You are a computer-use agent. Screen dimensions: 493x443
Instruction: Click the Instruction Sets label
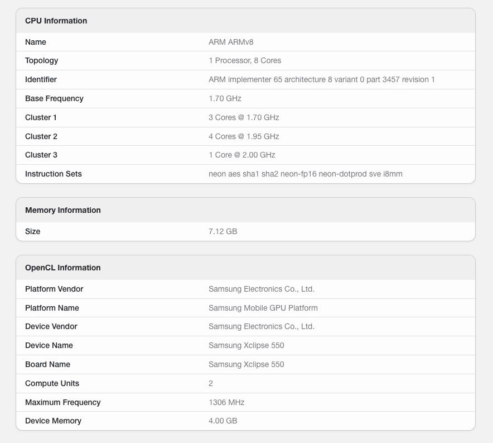pyautogui.click(x=54, y=174)
